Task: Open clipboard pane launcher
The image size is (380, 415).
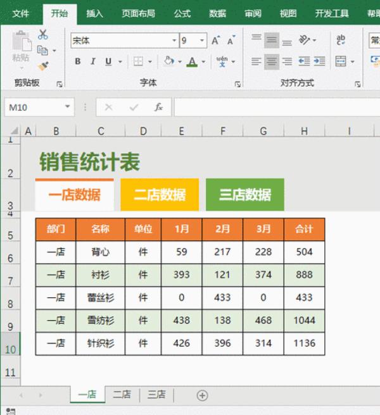Action: coord(60,84)
